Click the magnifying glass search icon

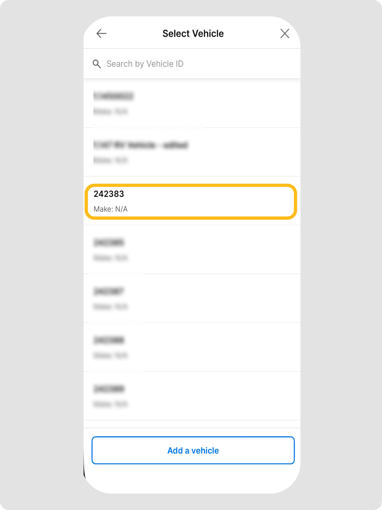click(97, 64)
